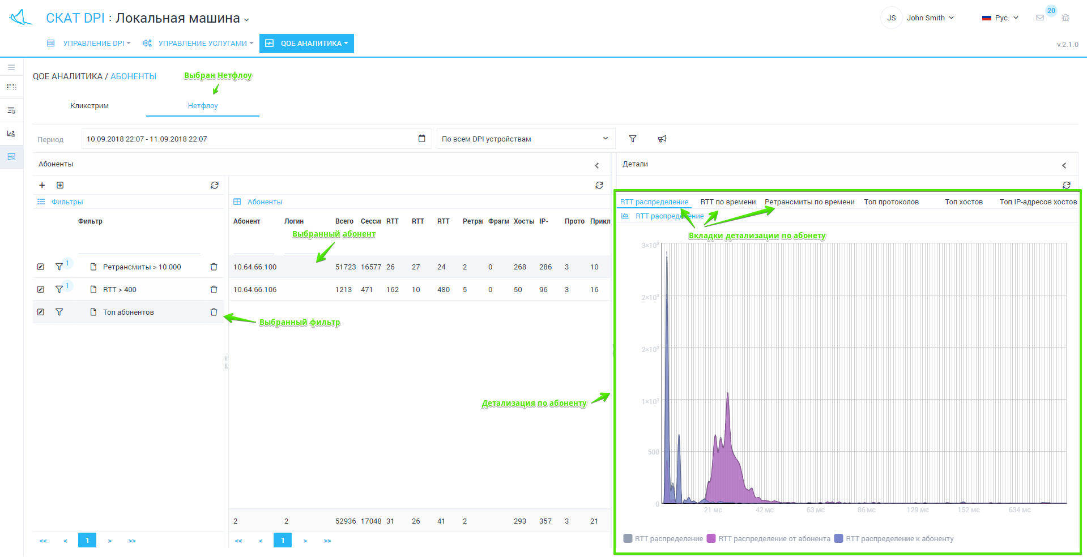Expand the 'По всем DPI устройствам' dropdown

pyautogui.click(x=525, y=139)
